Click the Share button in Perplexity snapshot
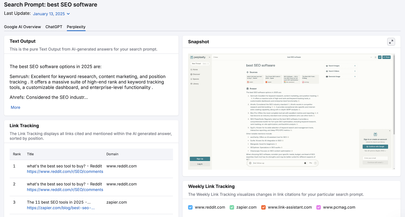This screenshot has width=405, height=217. [386, 57]
